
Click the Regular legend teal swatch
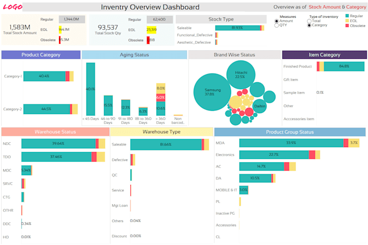pyautogui.click(x=347, y=16)
